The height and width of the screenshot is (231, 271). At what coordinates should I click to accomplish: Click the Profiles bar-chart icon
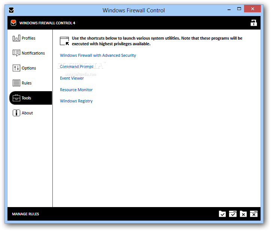coord(16,38)
